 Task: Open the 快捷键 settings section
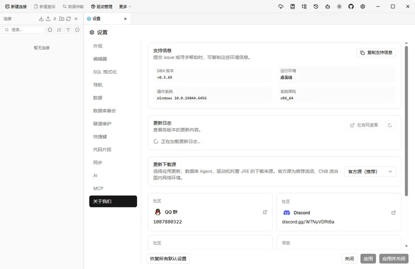point(113,137)
